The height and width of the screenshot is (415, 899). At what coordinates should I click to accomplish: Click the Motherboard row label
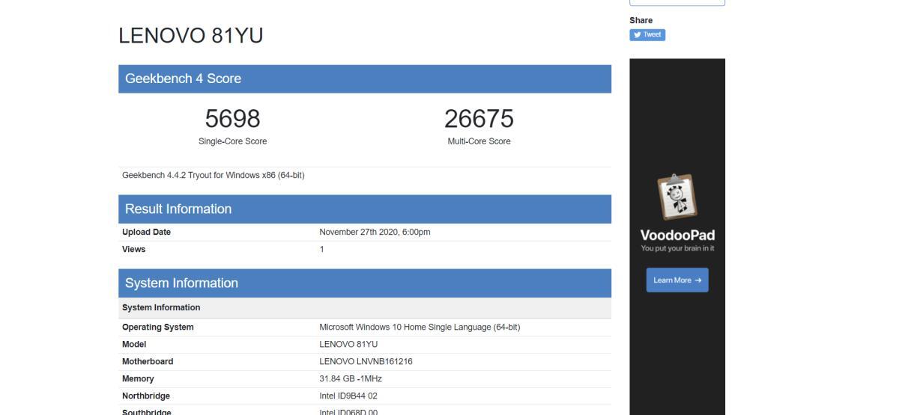[148, 361]
